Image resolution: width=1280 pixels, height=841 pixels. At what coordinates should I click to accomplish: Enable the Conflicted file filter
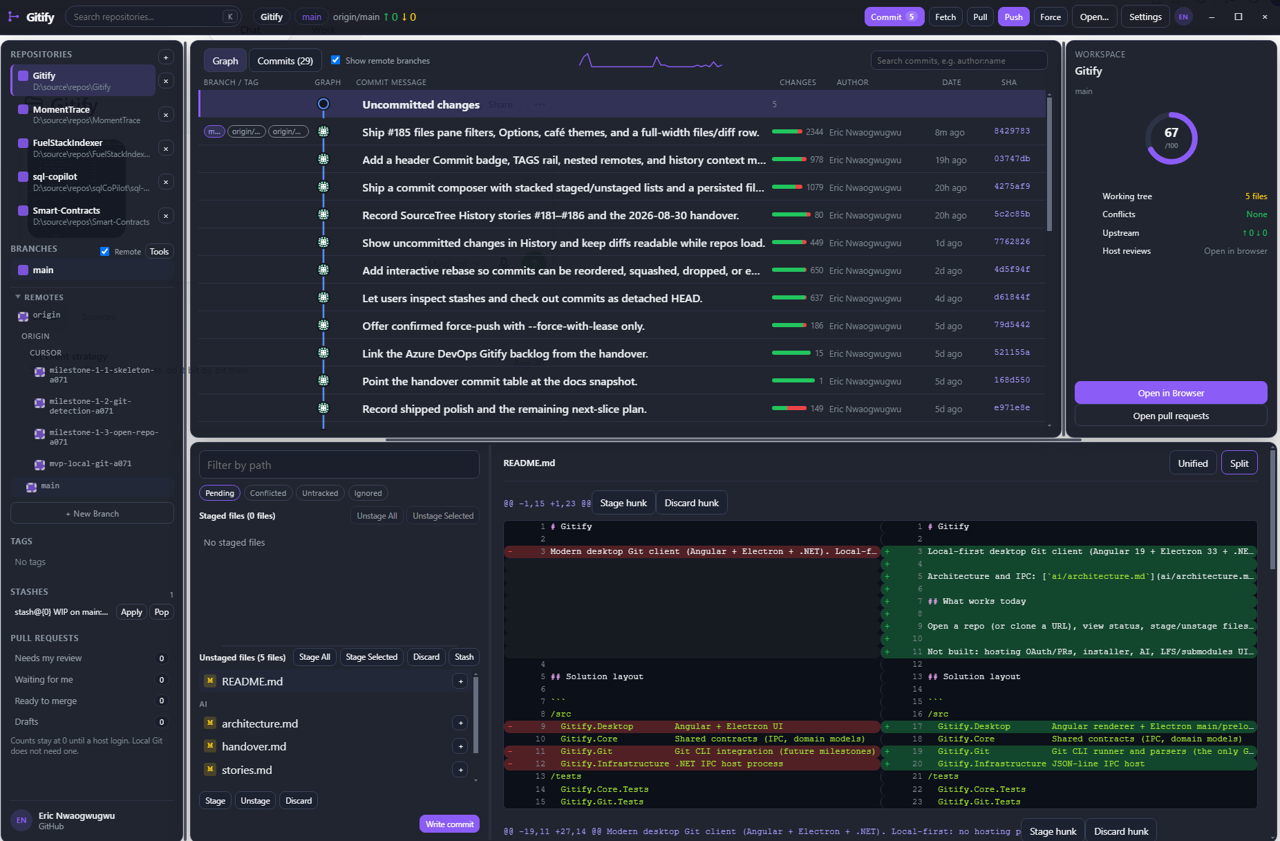click(268, 493)
